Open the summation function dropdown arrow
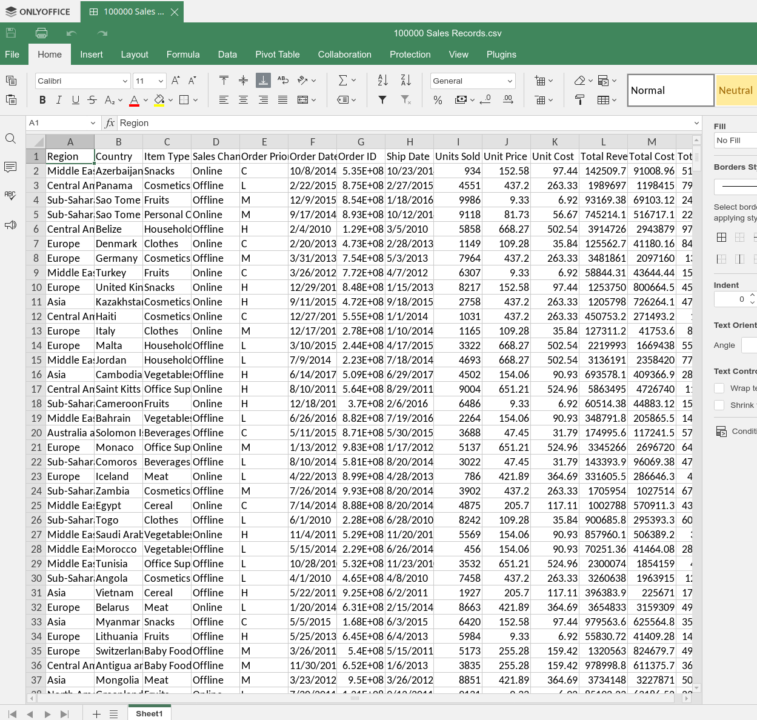This screenshot has height=720, width=757. pyautogui.click(x=354, y=81)
